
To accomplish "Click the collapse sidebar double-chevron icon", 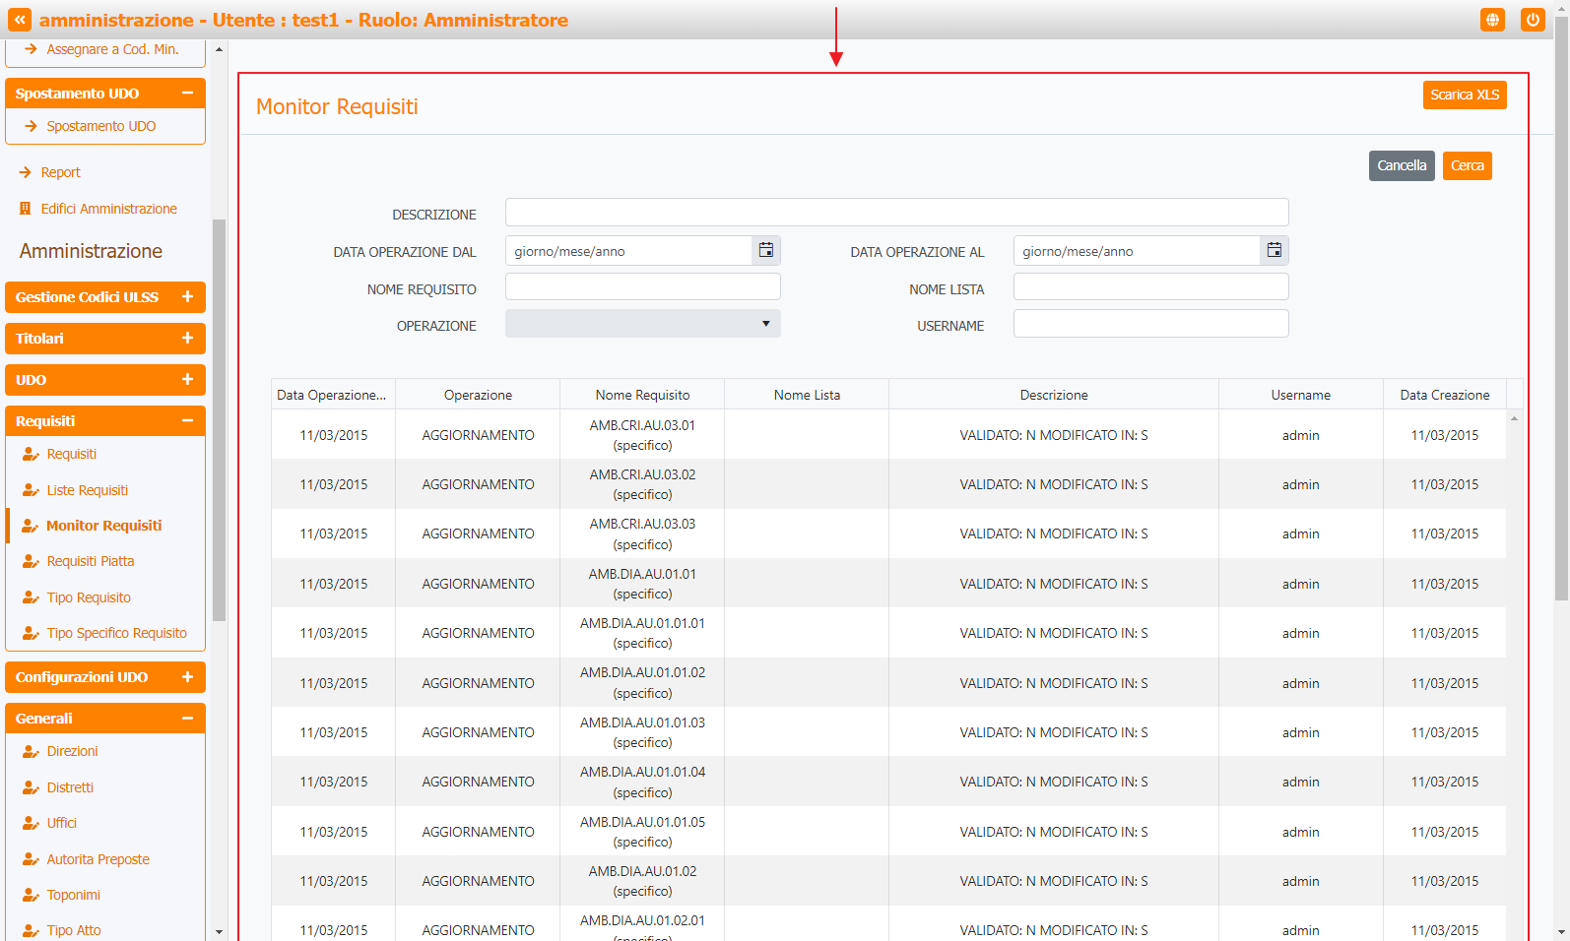I will point(20,20).
